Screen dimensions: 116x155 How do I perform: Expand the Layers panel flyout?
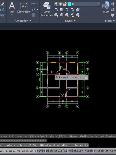click(75, 21)
